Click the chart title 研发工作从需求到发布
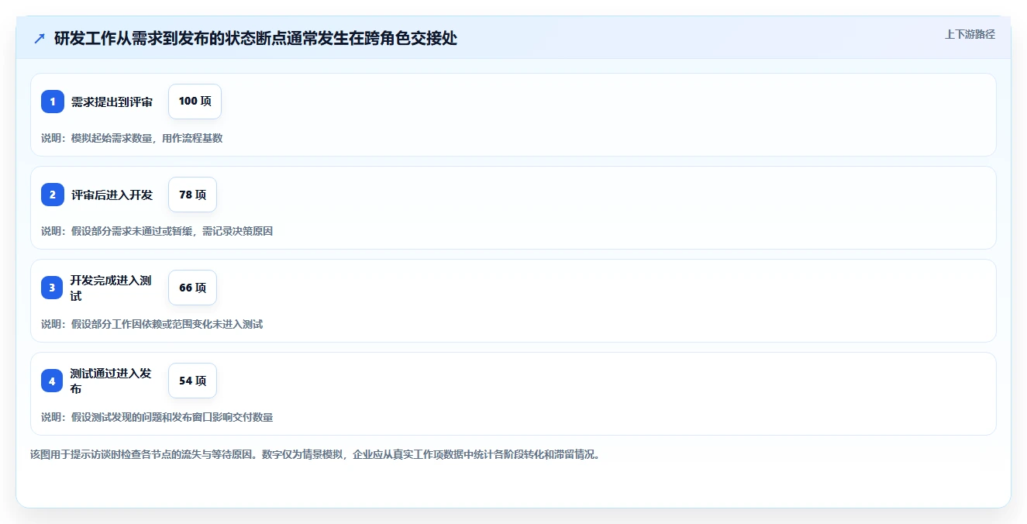This screenshot has width=1027, height=524. click(x=256, y=39)
